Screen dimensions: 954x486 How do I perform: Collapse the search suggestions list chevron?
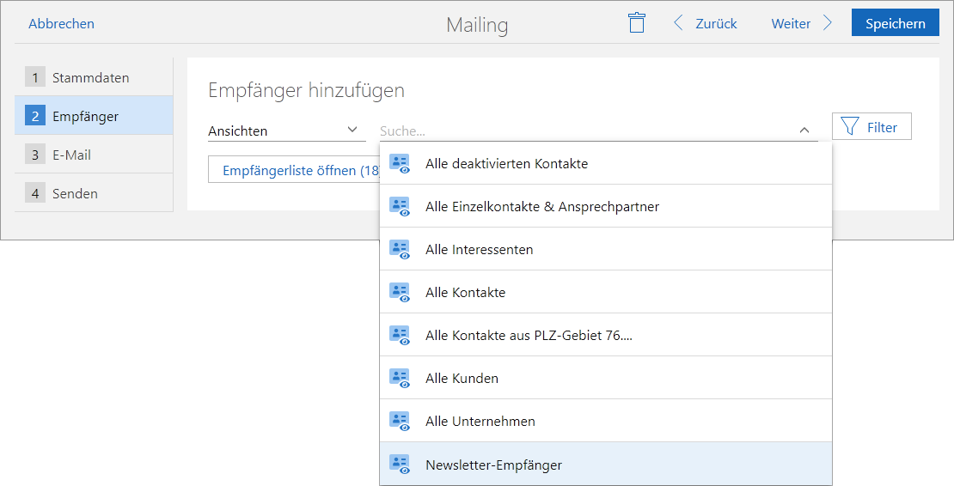click(804, 131)
